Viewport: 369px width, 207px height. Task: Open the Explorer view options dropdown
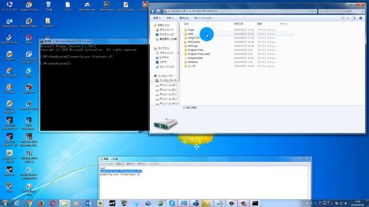tap(347, 18)
